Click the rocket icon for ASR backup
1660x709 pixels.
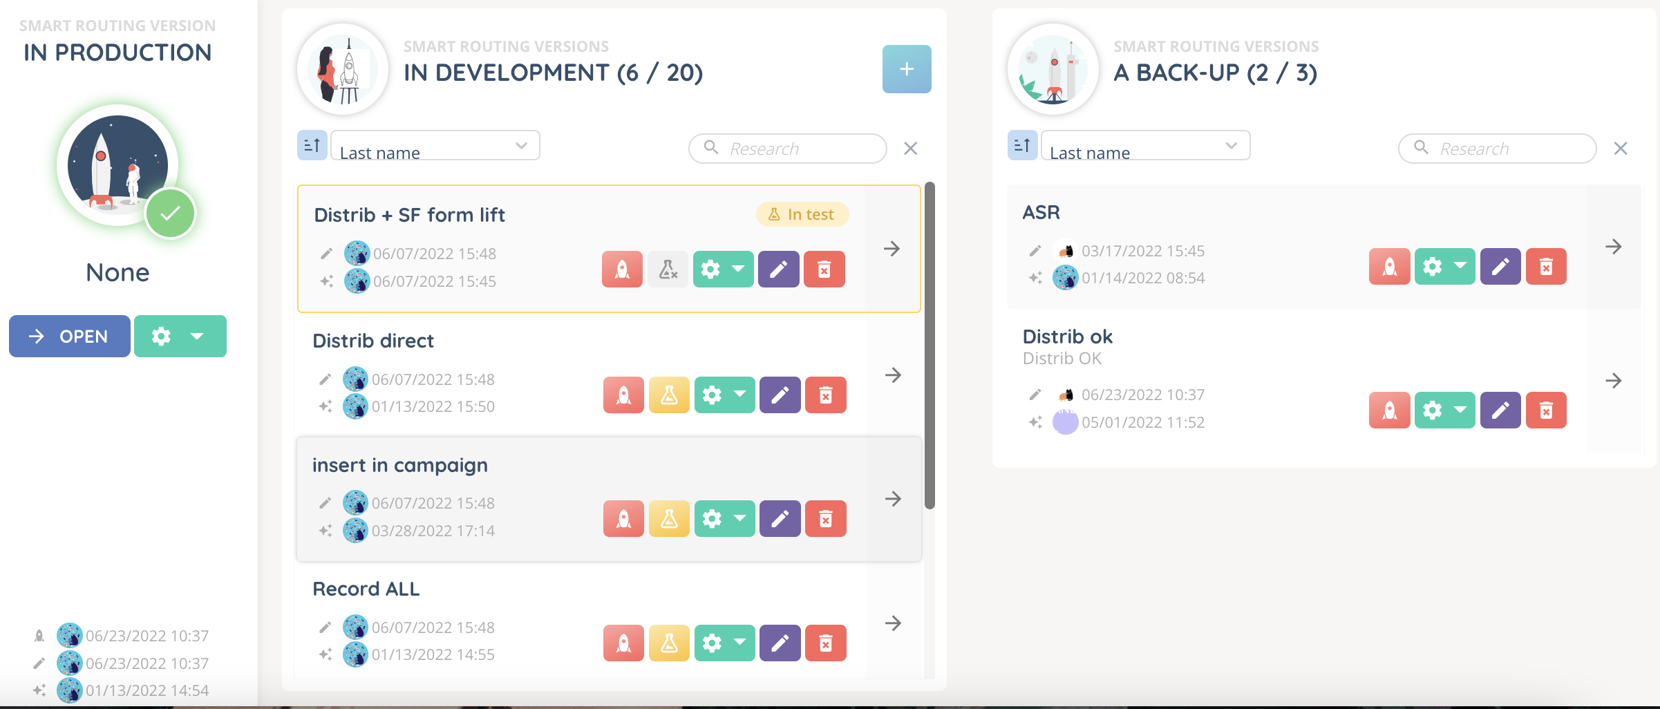point(1389,267)
